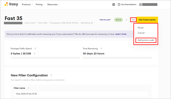Click the user account avatar icon

click(x=140, y=5)
